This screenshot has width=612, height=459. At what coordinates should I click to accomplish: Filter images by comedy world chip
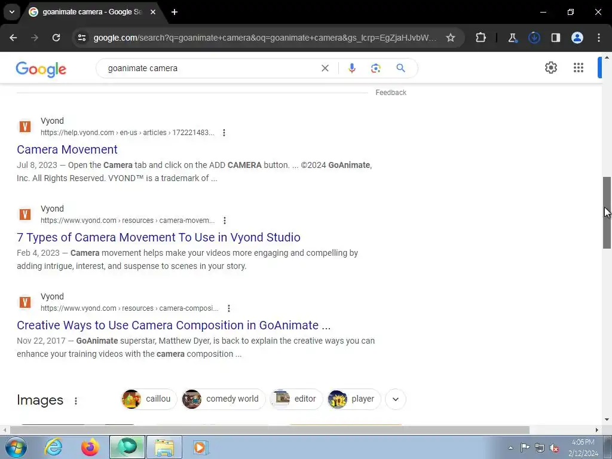tap(224, 399)
